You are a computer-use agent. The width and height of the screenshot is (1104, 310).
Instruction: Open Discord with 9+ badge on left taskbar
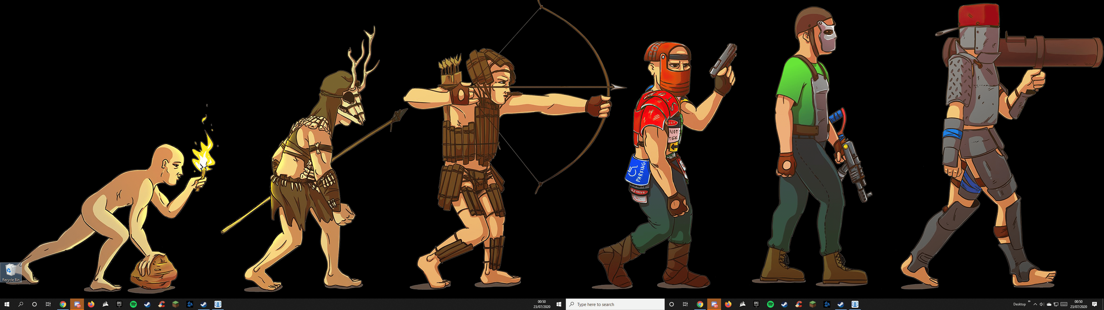click(77, 305)
